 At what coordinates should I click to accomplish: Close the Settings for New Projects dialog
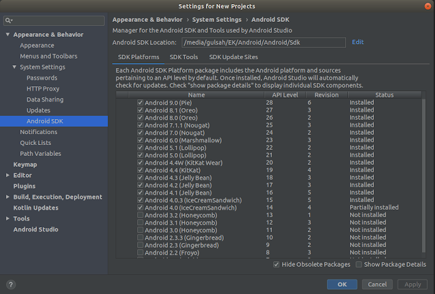point(428,6)
